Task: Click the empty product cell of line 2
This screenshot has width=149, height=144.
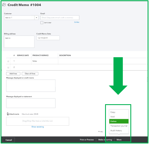Action: [x=45, y=67]
